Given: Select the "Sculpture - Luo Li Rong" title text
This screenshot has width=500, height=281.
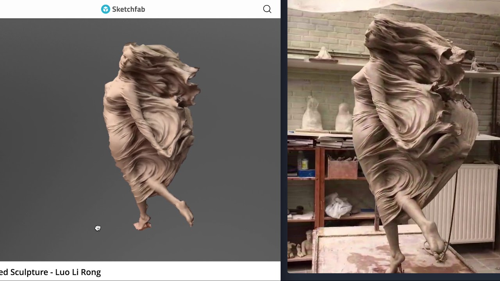Looking at the screenshot, I should (x=55, y=272).
